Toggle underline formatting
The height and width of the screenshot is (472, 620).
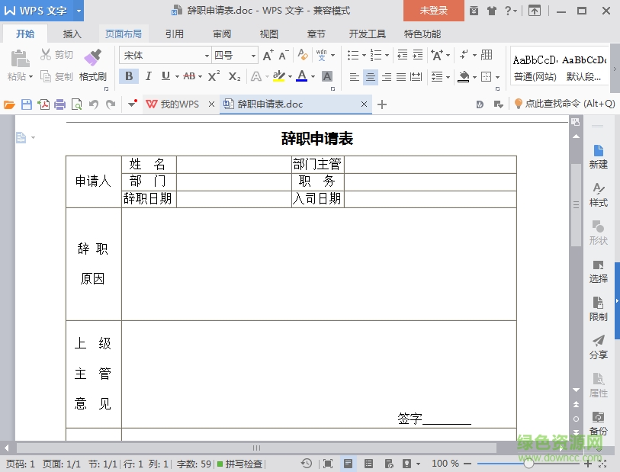click(166, 76)
